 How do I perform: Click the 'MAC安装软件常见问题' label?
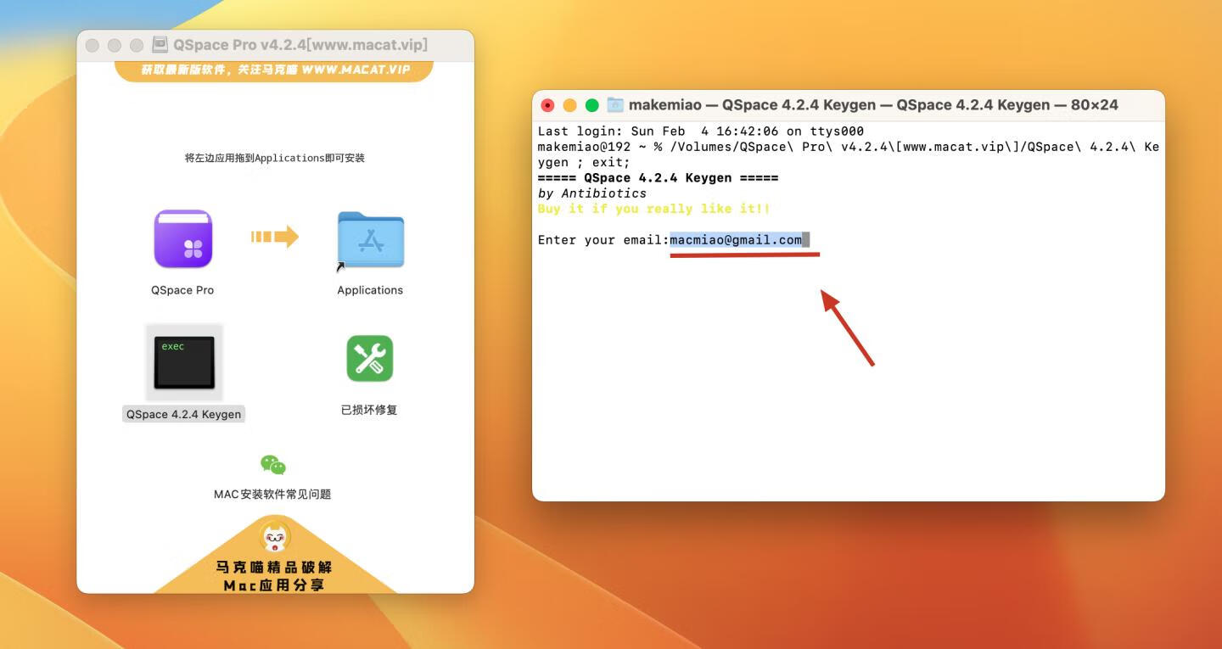(x=272, y=494)
